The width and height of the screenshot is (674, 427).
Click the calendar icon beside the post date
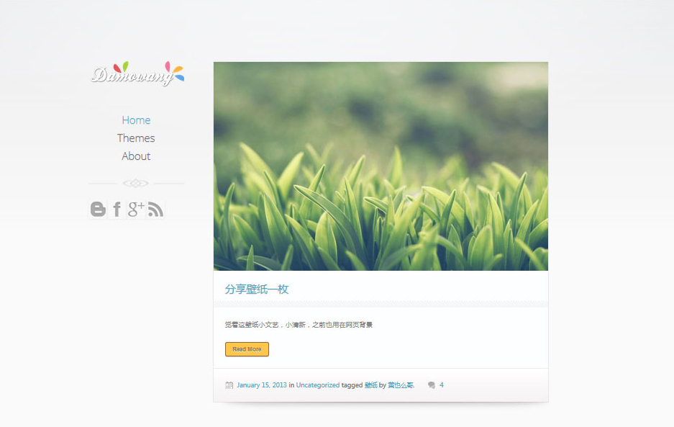(229, 385)
